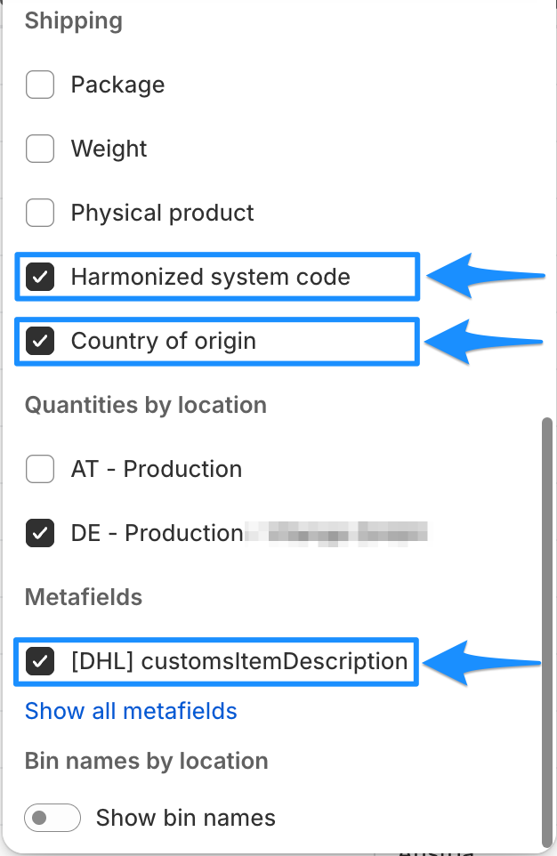
Task: Click the [DHL] customsItemDescription label text
Action: pos(238,662)
